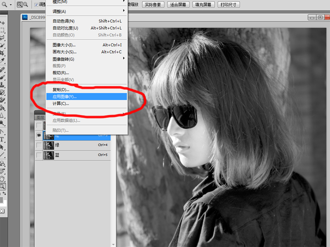Select the Crop tool
The width and height of the screenshot is (330, 247).
pos(2,53)
